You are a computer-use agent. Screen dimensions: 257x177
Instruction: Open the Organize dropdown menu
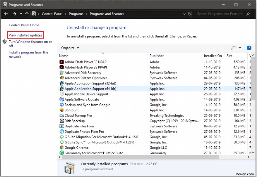click(x=70, y=48)
